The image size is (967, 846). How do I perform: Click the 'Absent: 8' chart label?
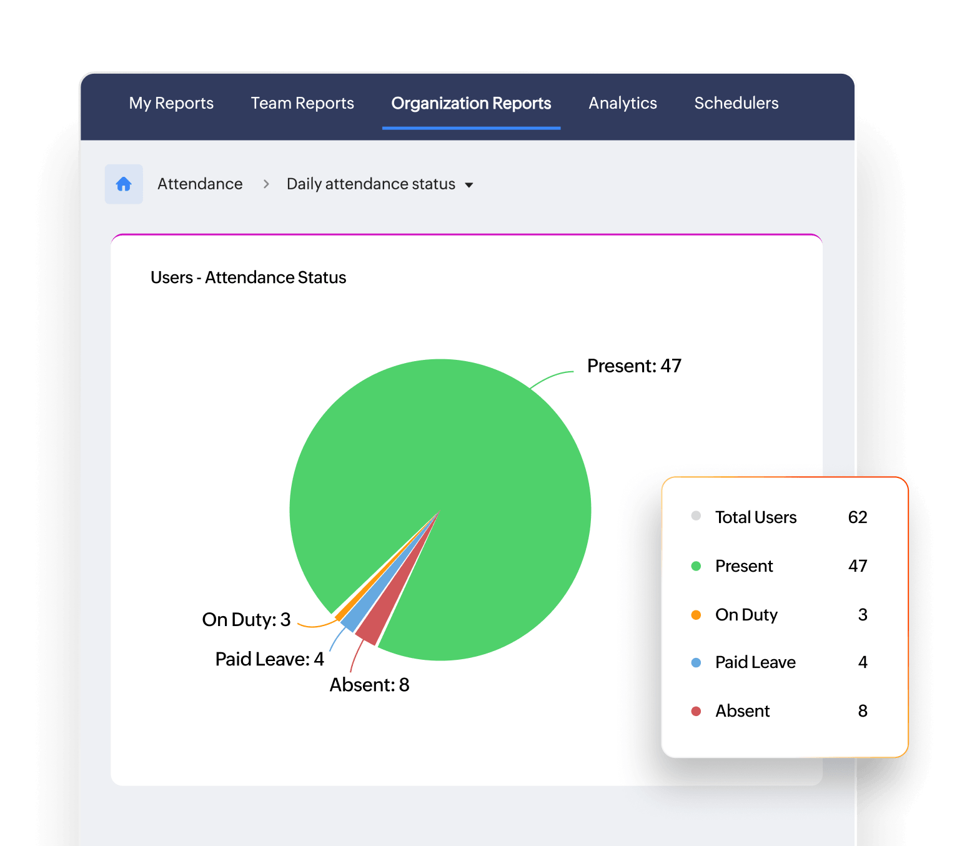(x=369, y=685)
